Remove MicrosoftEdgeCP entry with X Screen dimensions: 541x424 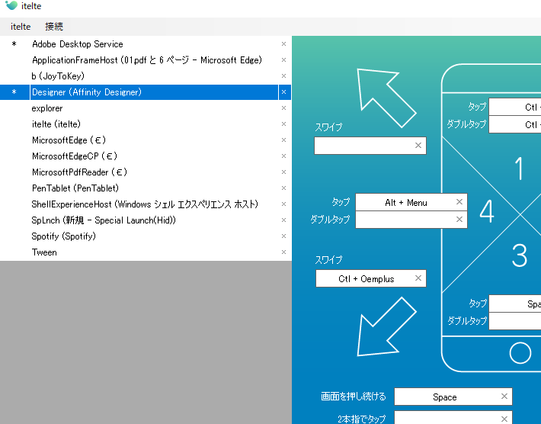(x=283, y=156)
